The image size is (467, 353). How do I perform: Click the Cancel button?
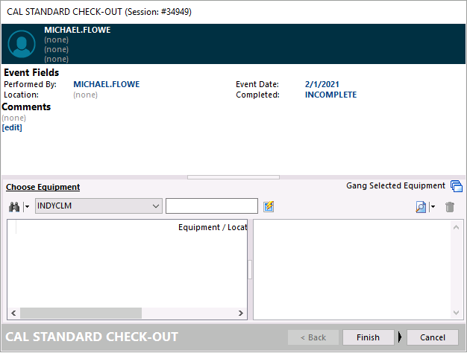coord(432,337)
